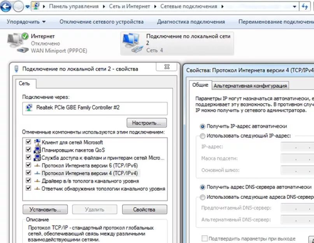Open component 'Свойства' button
Screen dimensions: 314x243
[144, 210]
